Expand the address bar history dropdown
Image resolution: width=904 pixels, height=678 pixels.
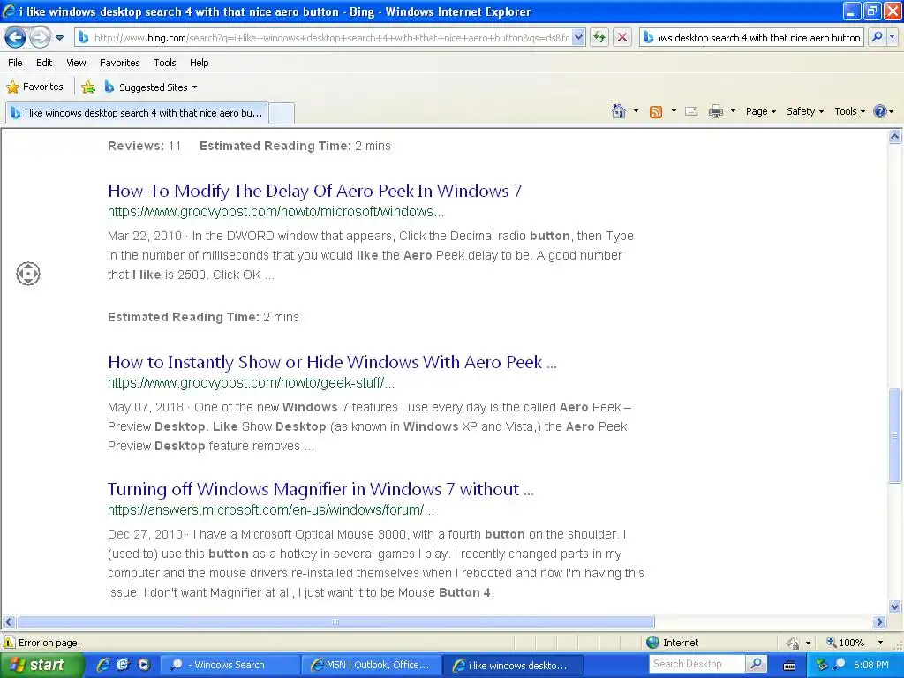(578, 38)
